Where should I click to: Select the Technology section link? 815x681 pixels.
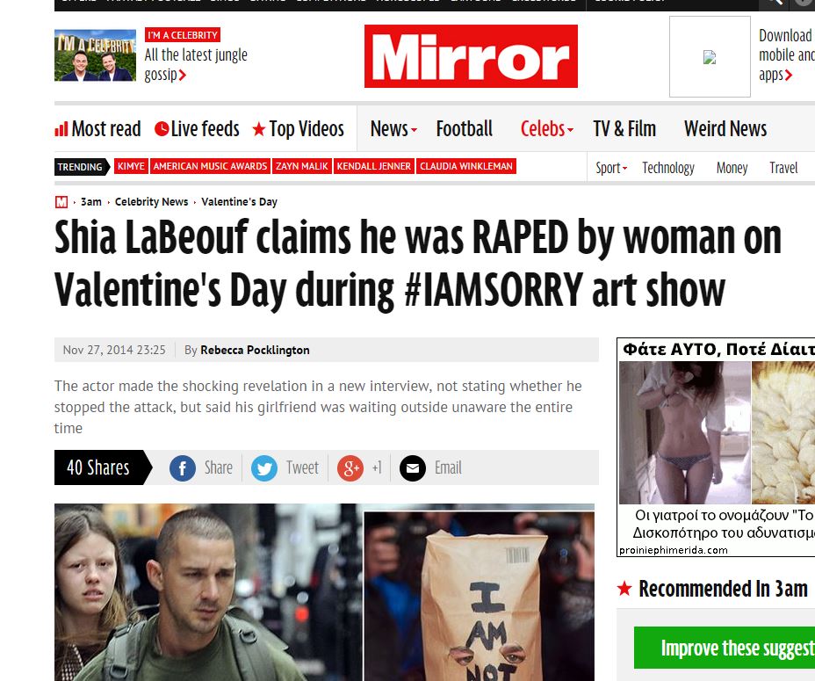[x=668, y=168]
